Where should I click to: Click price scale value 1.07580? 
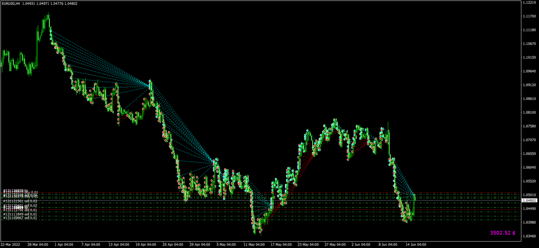tap(529, 126)
